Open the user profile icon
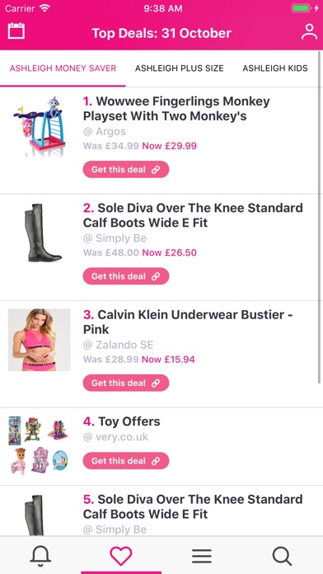The width and height of the screenshot is (323, 574). 310,32
